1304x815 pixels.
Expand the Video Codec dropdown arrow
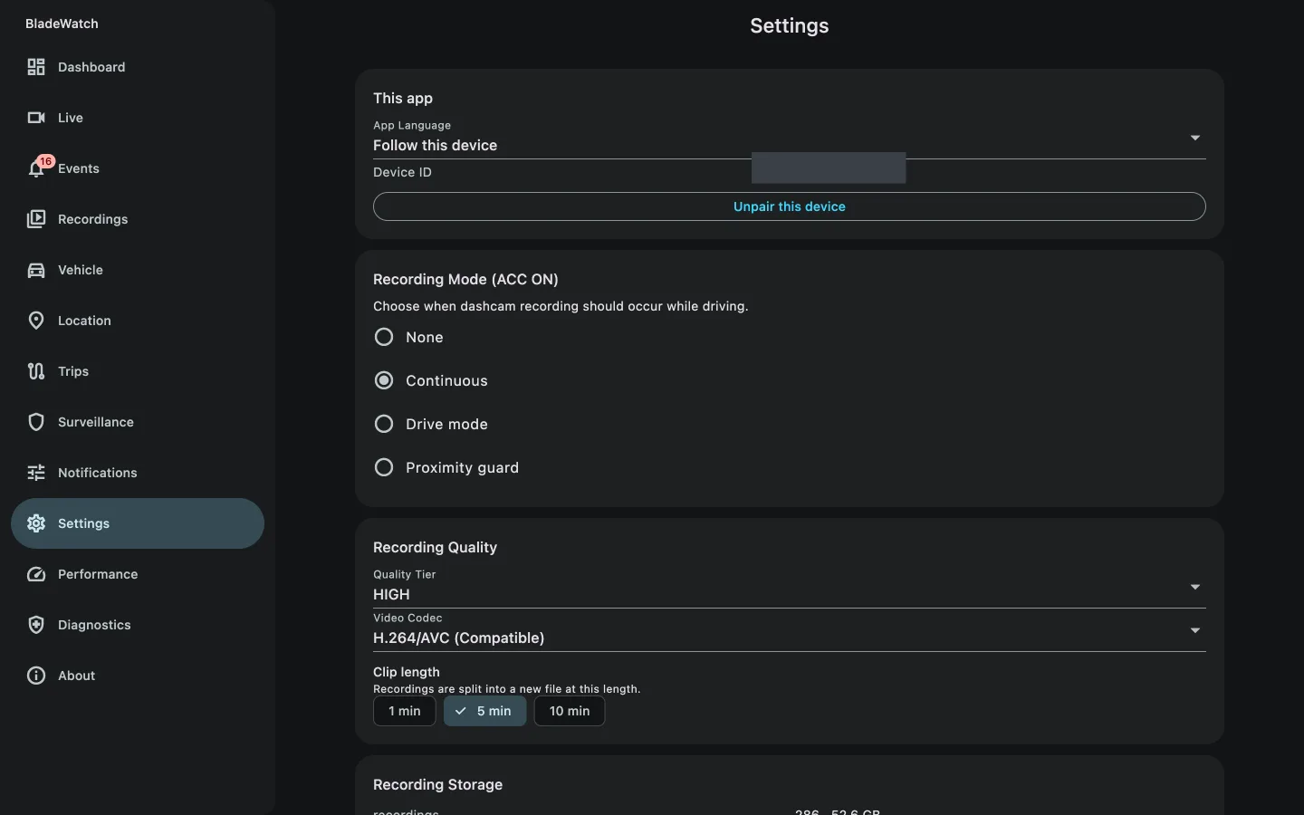click(x=1195, y=630)
